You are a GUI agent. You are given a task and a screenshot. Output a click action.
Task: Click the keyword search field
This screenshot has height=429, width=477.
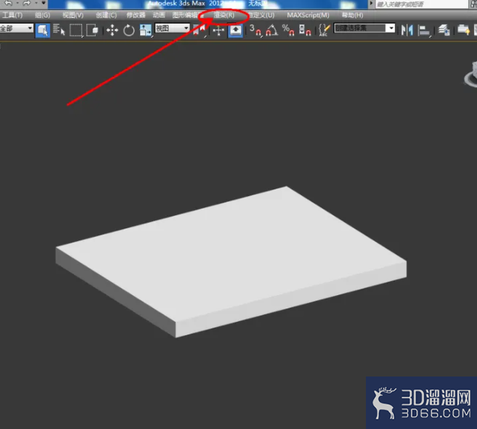(421, 4)
